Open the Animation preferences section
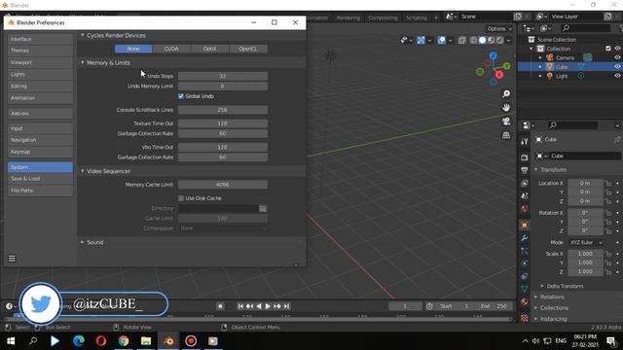Screen dimensions: 623x350 (40, 98)
